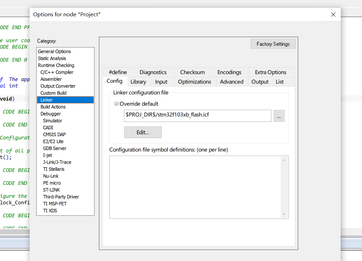Select General Options category
The image size is (362, 261).
54,51
